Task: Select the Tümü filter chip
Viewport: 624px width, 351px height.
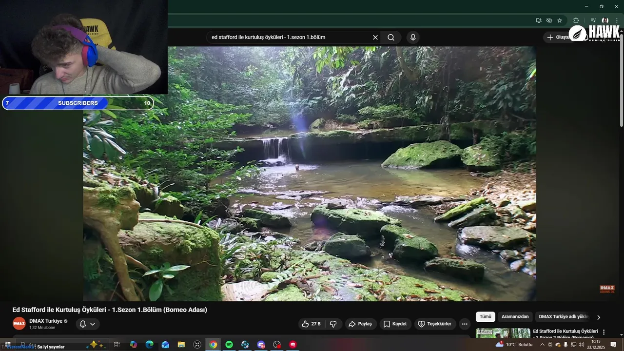Action: click(x=486, y=317)
